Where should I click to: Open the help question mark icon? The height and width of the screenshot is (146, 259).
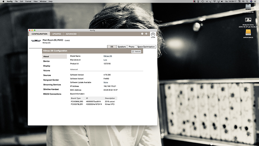[x=142, y=33]
